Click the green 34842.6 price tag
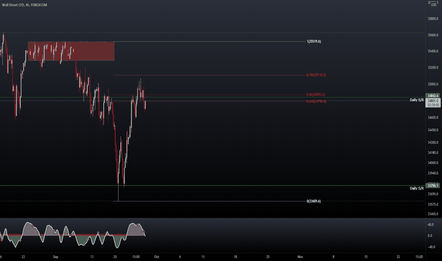This screenshot has width=442, height=261. [433, 96]
